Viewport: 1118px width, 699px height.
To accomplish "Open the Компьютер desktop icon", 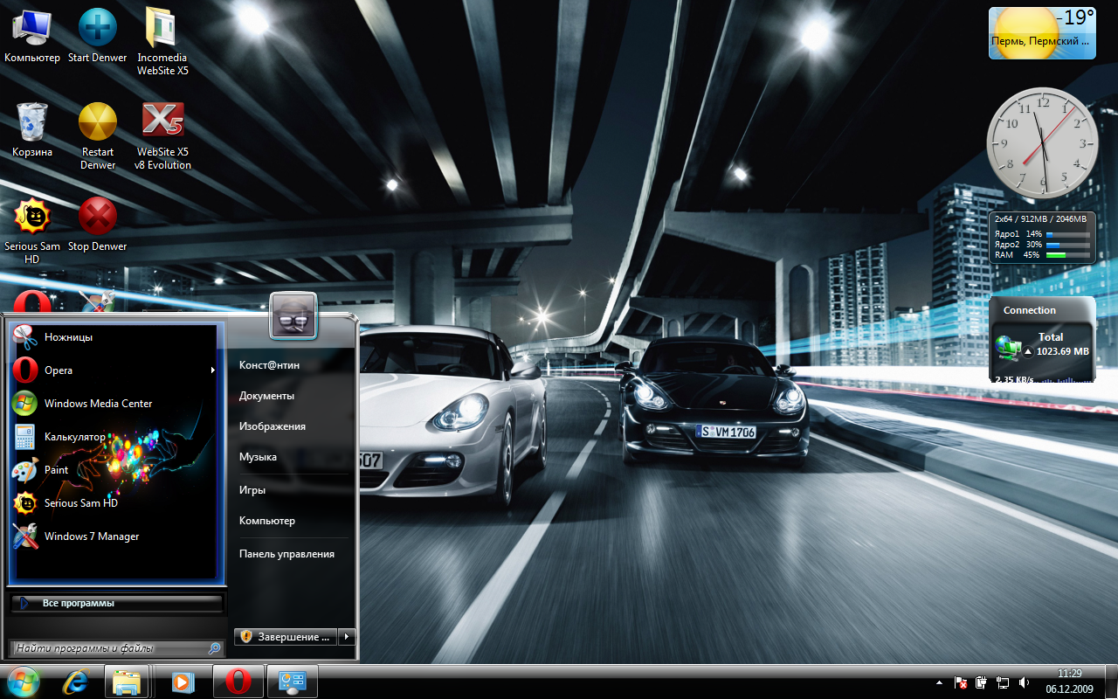I will coord(32,36).
